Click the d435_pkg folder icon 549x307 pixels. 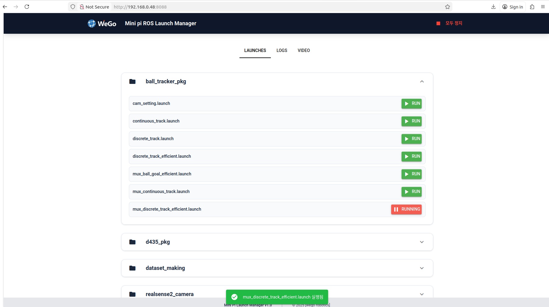point(132,242)
